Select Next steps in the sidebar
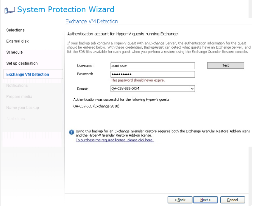This screenshot has width=254, height=211. point(15,119)
